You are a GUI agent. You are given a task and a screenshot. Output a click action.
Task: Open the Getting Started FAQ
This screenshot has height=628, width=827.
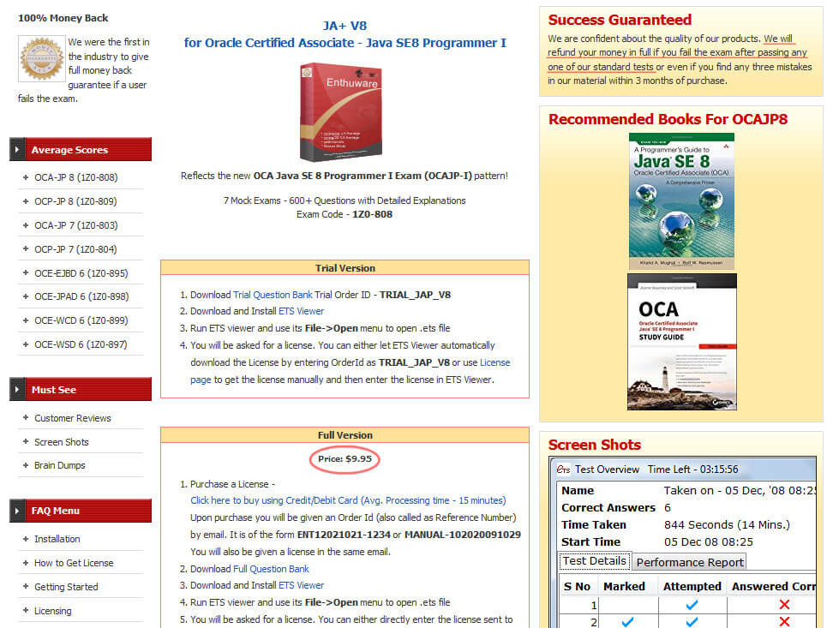coord(66,587)
